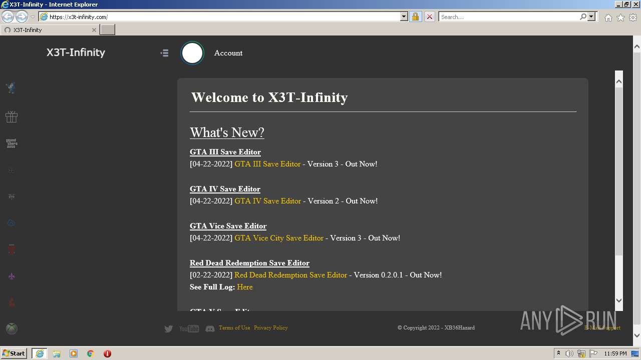This screenshot has width=641, height=360.
Task: Click the browser Back arrow button
Action: coord(8,16)
